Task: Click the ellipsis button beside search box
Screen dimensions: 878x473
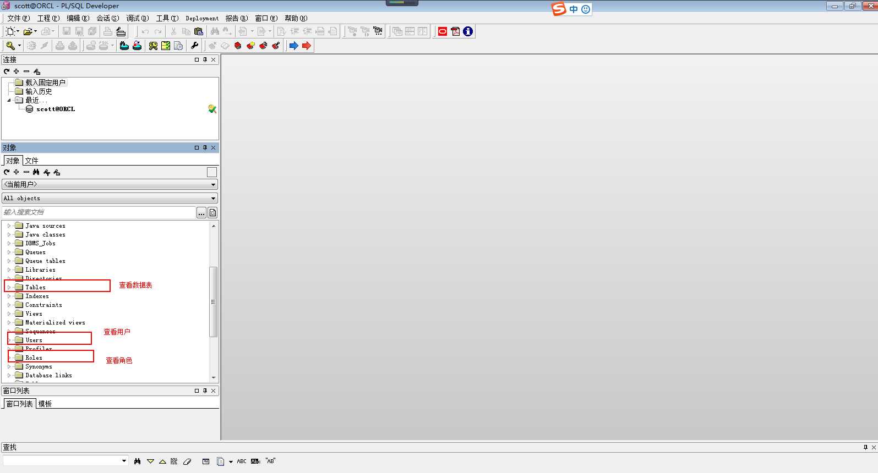Action: pyautogui.click(x=201, y=213)
